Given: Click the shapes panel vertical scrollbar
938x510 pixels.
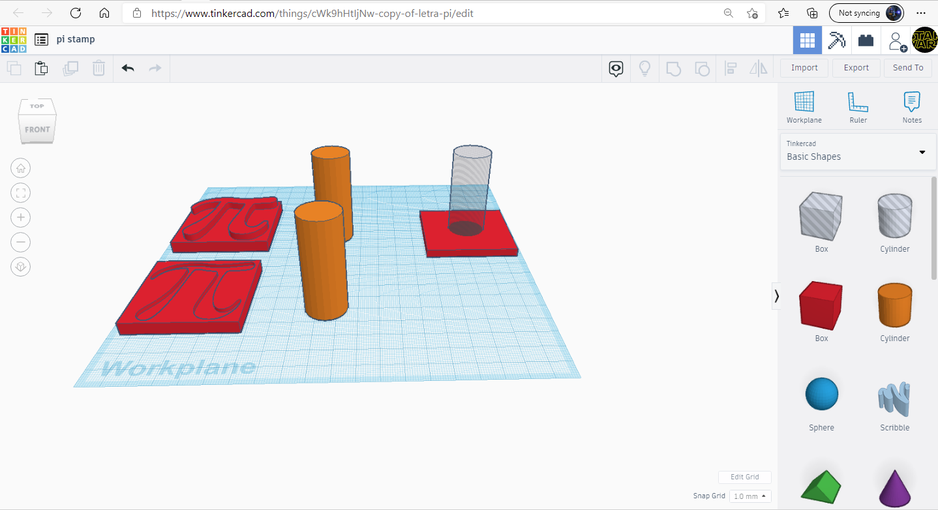Looking at the screenshot, I should click(x=933, y=228).
